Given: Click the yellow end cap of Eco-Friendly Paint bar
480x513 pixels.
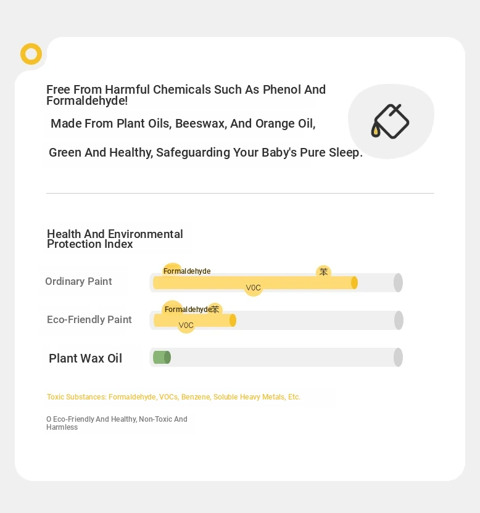Looking at the screenshot, I should tap(233, 320).
